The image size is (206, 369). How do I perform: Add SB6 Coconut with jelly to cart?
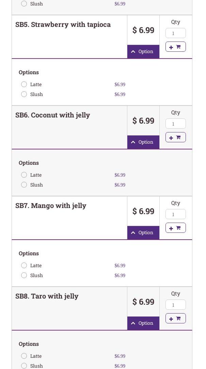tap(175, 137)
